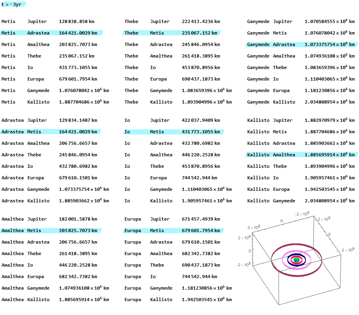
Task: Click the highlighted Thebe–Metis distance row
Action: click(172, 33)
